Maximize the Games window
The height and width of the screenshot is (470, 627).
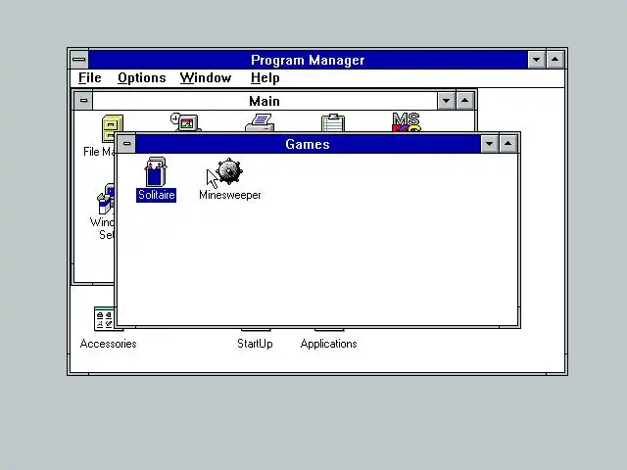coord(507,144)
